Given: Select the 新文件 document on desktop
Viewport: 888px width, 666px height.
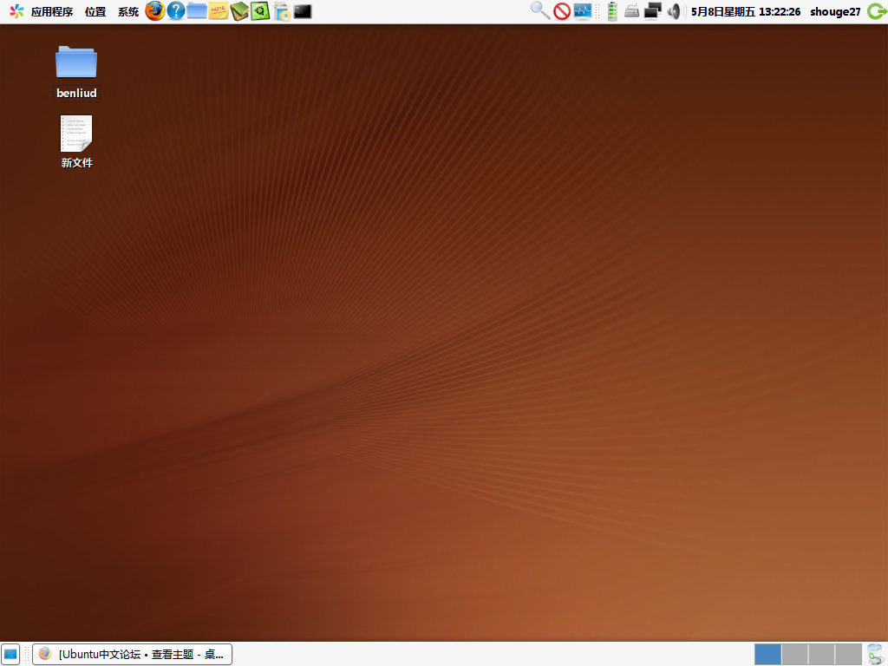Looking at the screenshot, I should tap(76, 141).
